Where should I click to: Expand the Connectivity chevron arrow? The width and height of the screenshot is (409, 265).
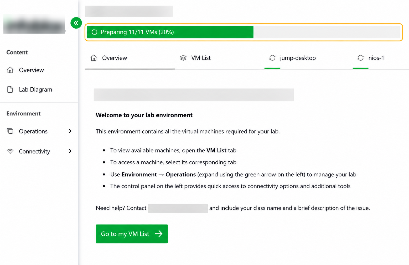[x=70, y=151]
